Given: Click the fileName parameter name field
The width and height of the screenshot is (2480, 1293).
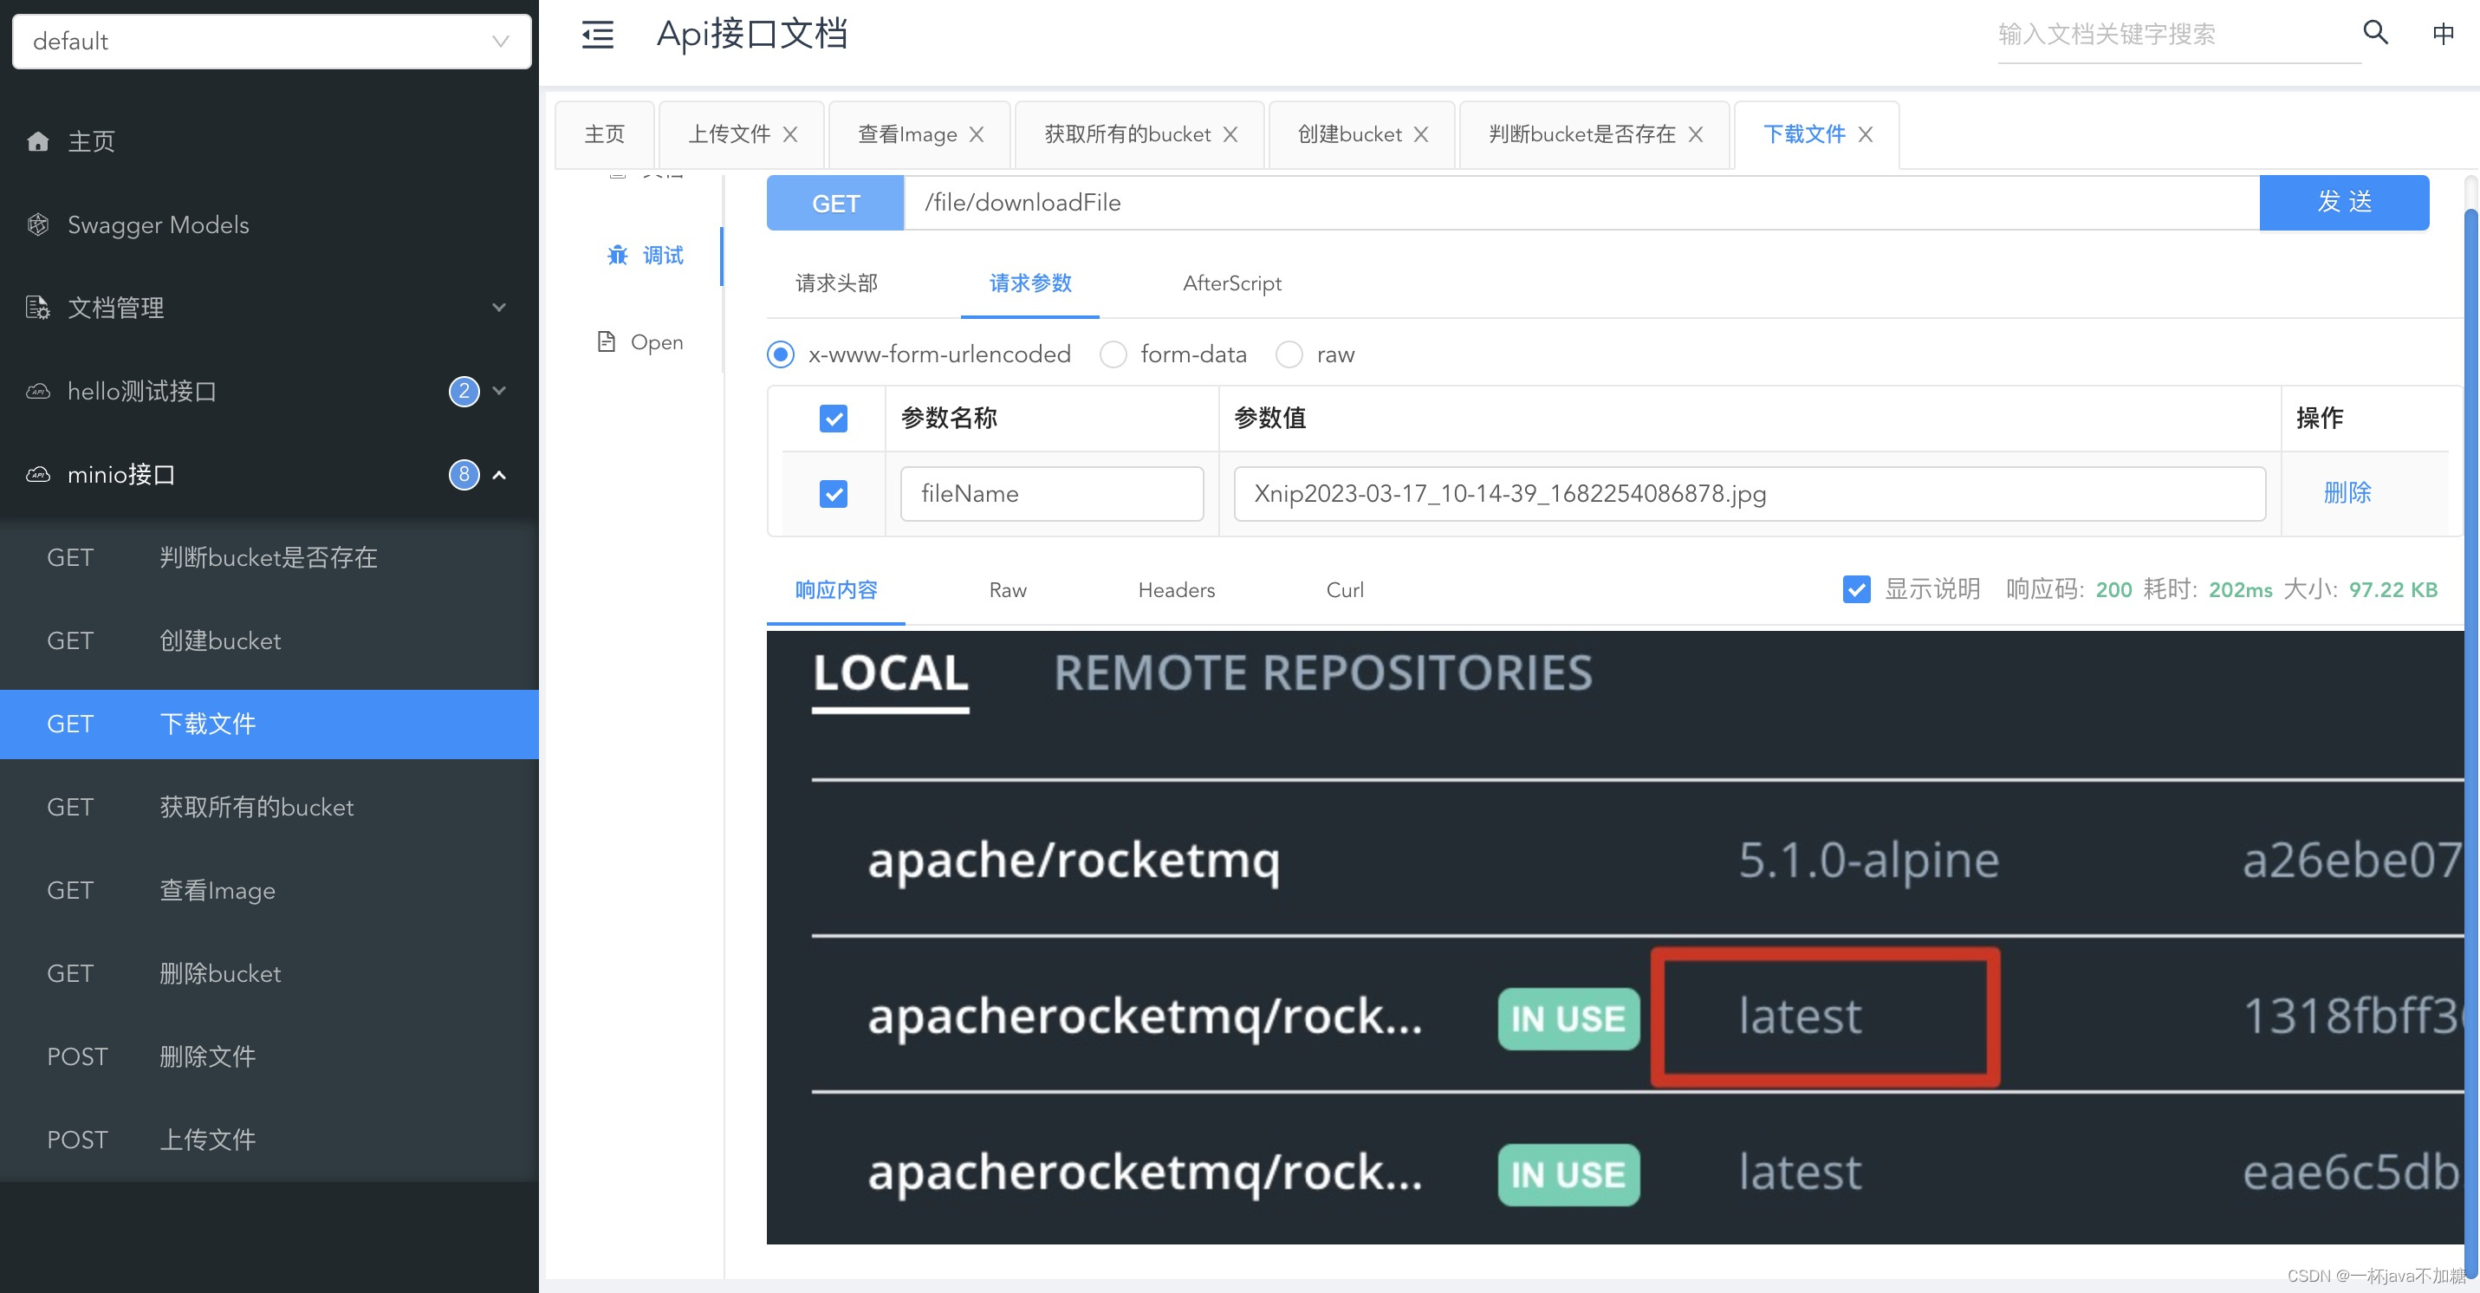Looking at the screenshot, I should click(x=1051, y=494).
